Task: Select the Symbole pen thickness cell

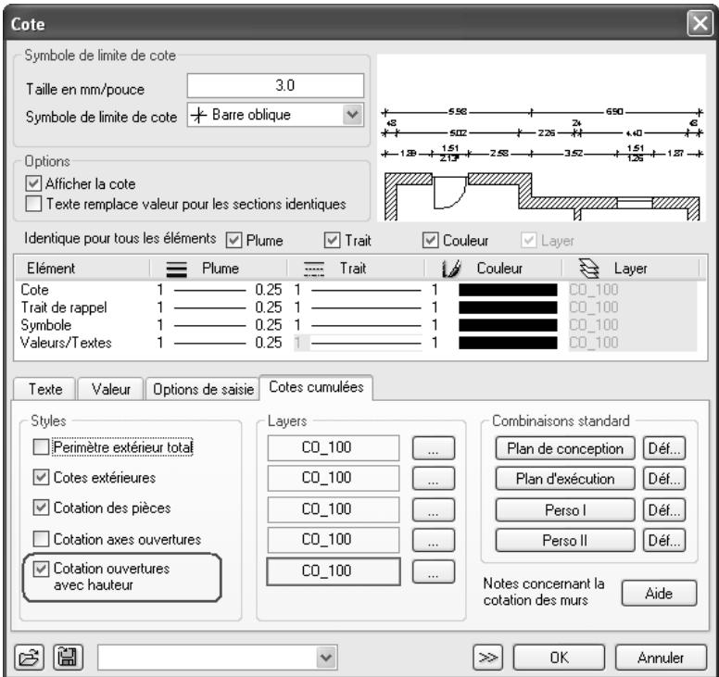Action: point(220,325)
